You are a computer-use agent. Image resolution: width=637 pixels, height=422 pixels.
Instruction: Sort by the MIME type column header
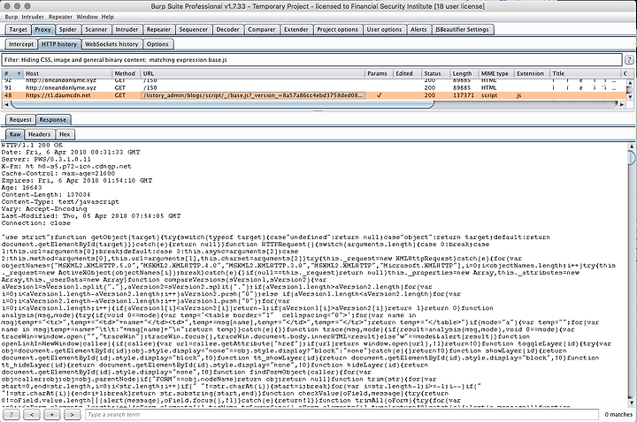495,74
